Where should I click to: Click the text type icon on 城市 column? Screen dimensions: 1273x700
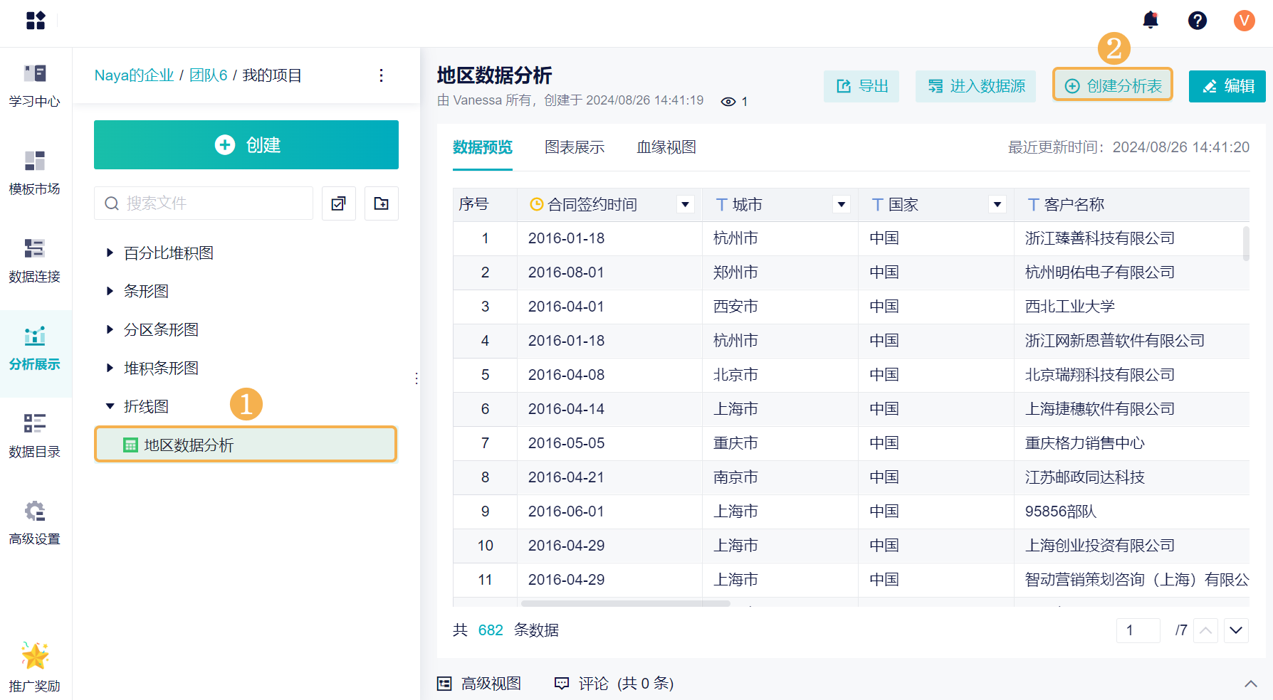721,205
